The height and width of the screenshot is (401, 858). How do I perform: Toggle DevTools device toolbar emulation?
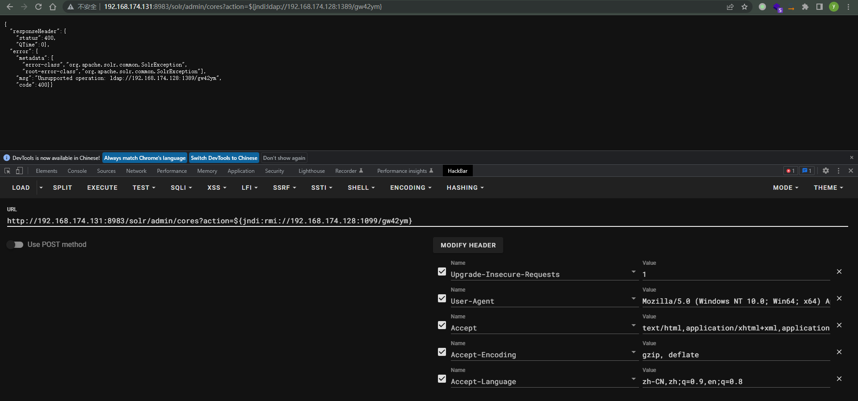pos(19,171)
